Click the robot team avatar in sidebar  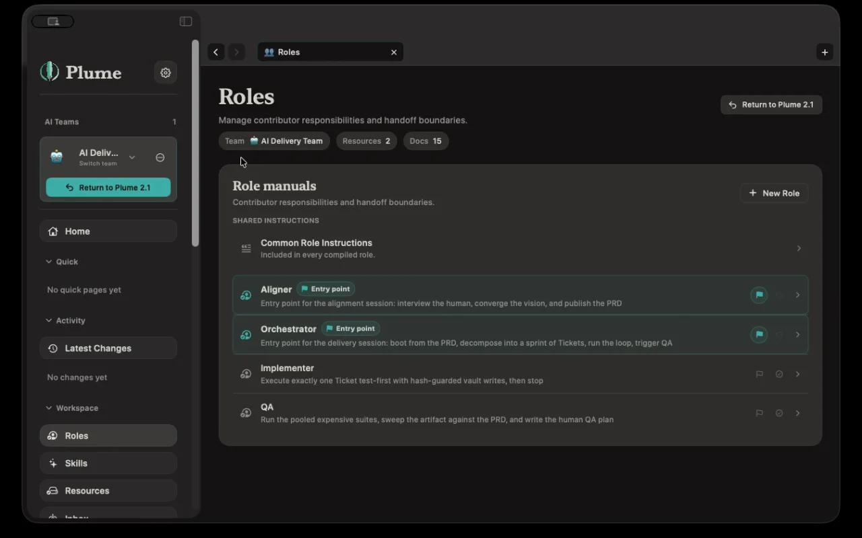[57, 157]
